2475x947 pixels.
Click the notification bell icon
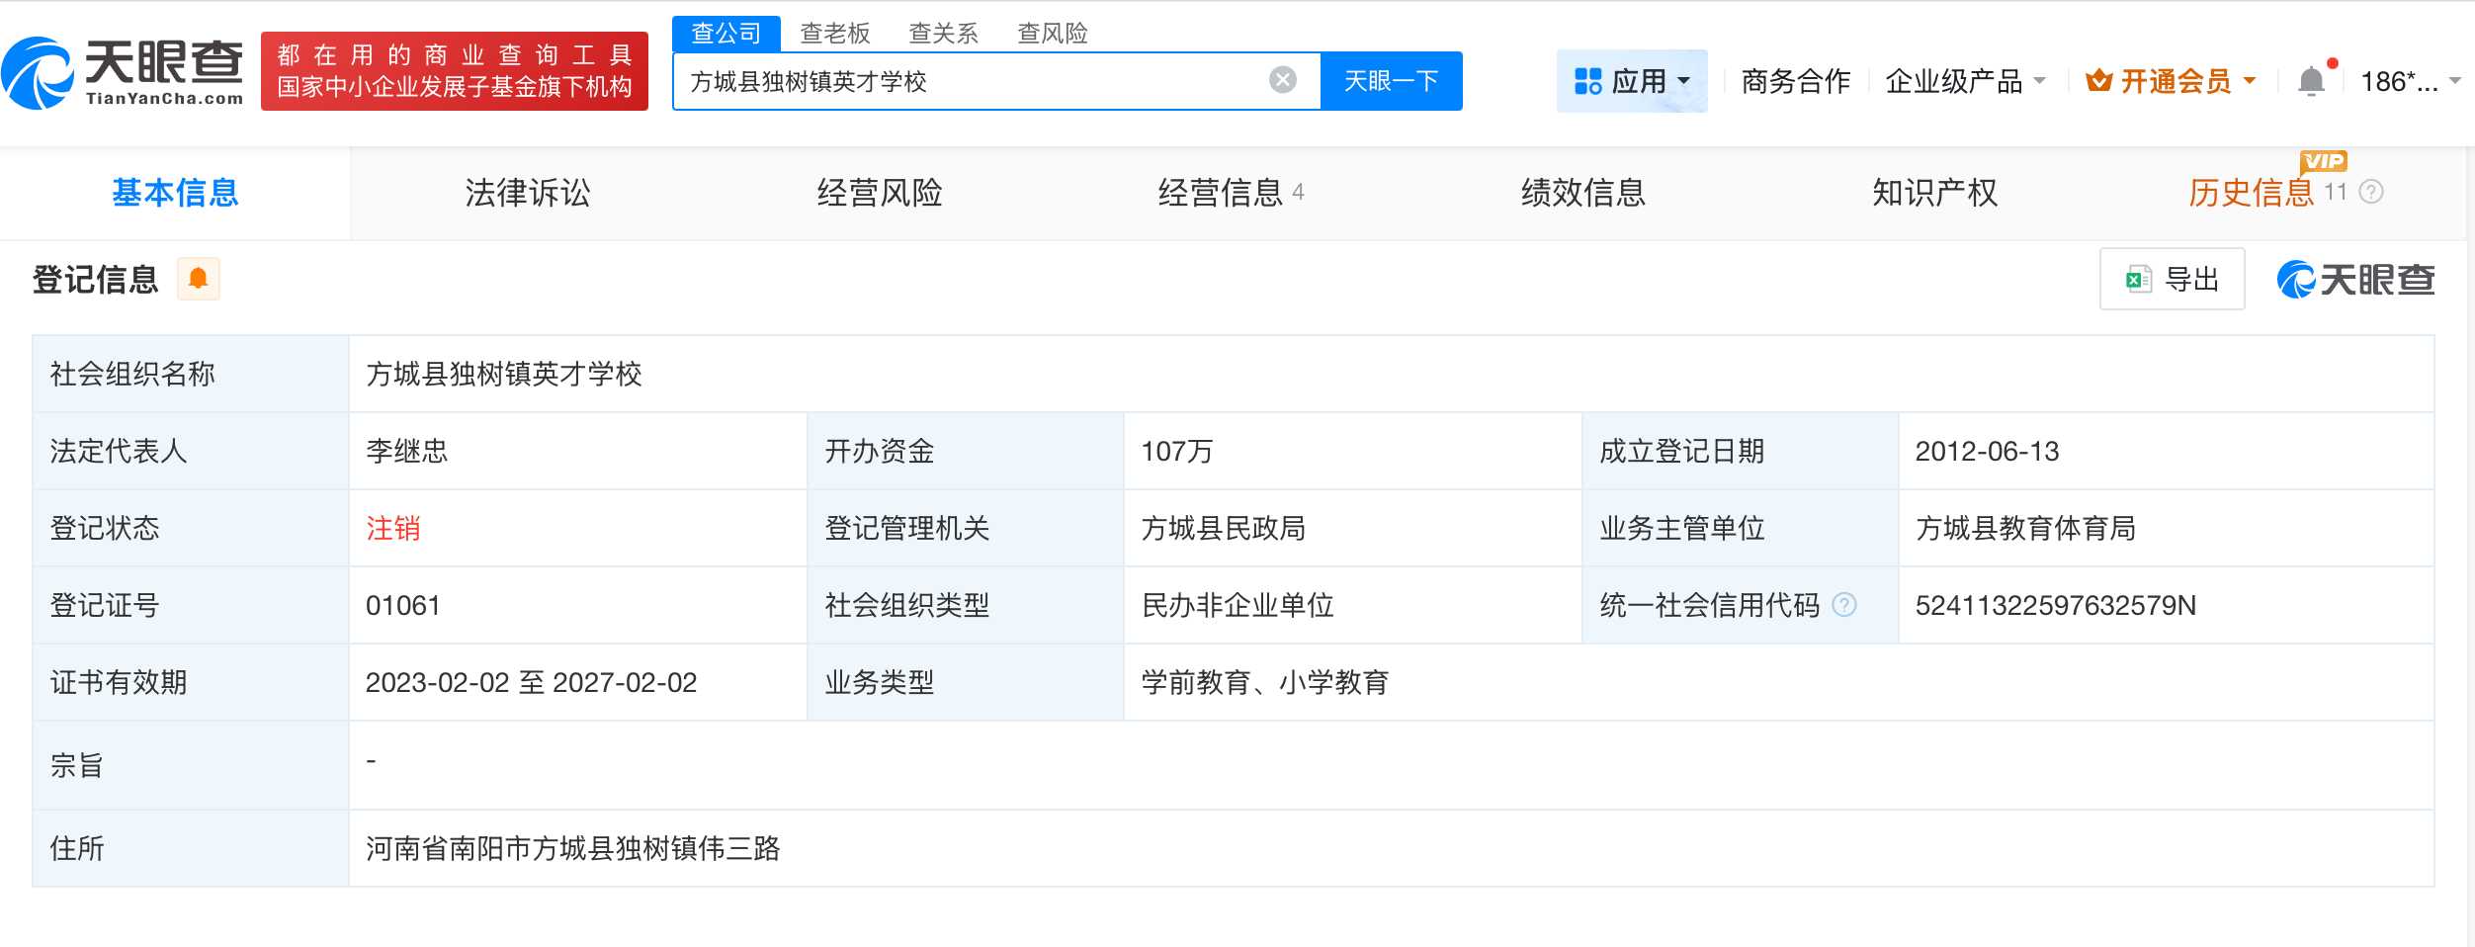click(x=2312, y=79)
